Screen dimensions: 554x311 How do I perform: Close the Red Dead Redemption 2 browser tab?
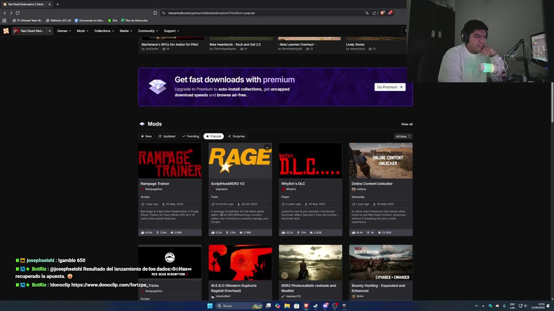(x=49, y=4)
